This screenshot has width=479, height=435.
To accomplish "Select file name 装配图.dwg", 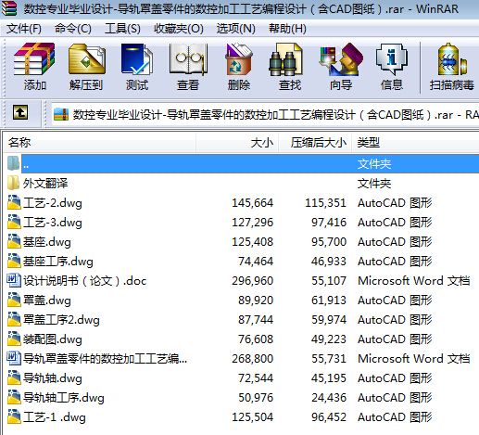I will click(x=53, y=339).
